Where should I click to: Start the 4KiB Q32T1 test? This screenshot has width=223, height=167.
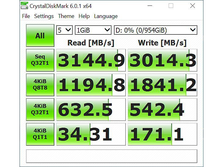tap(40, 109)
